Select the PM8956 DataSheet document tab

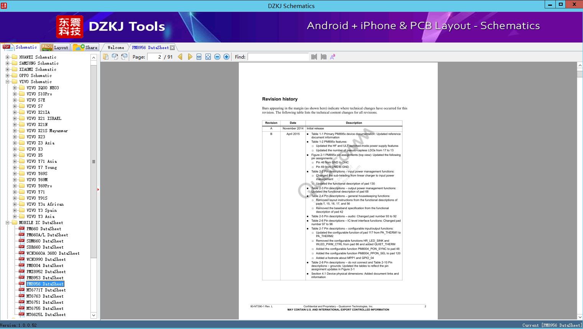coord(150,47)
